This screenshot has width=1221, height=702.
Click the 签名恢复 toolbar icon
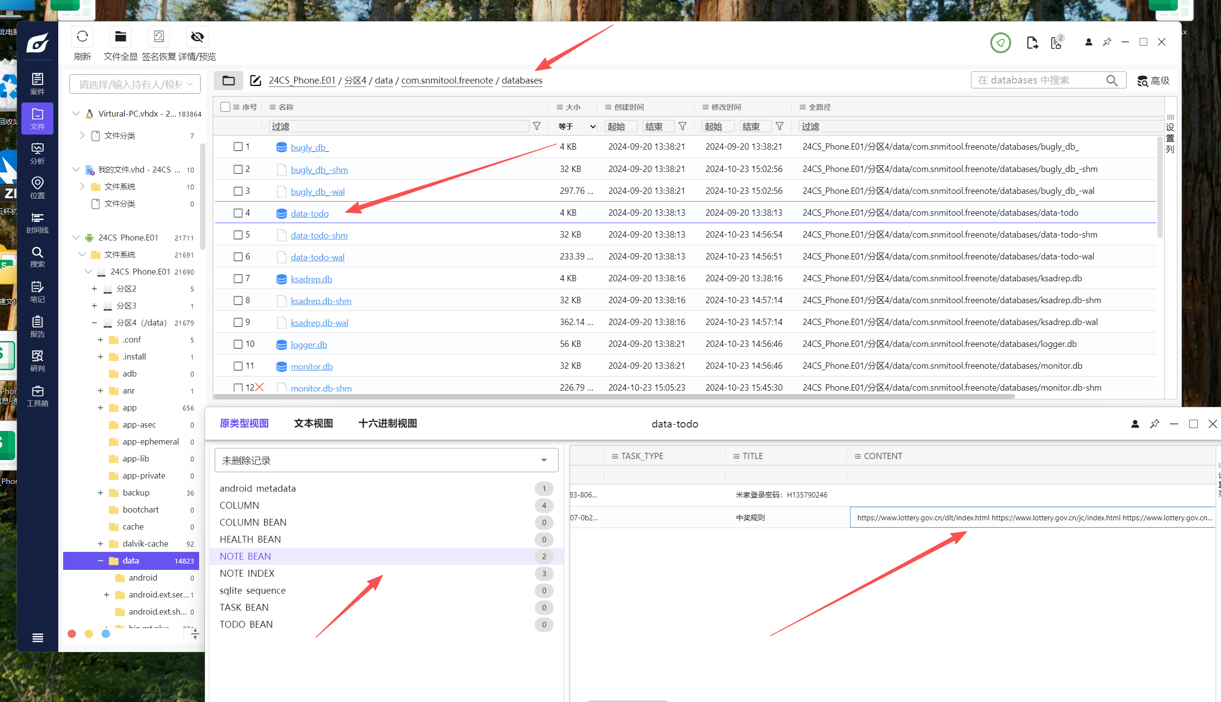tap(159, 37)
